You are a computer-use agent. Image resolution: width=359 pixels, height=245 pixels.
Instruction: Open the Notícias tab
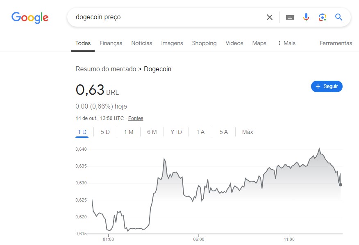(x=141, y=43)
